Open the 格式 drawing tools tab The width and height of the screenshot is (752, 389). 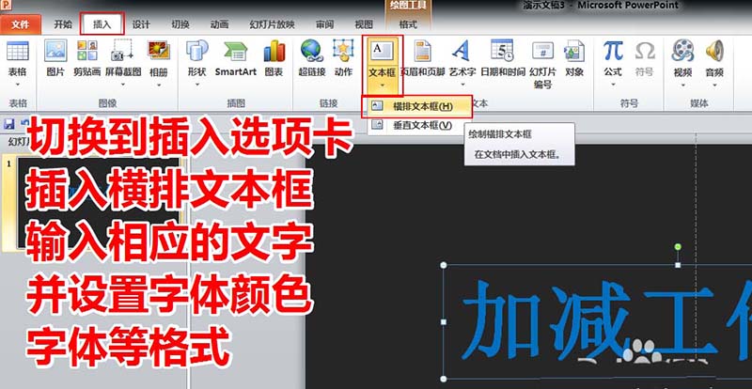pos(408,24)
